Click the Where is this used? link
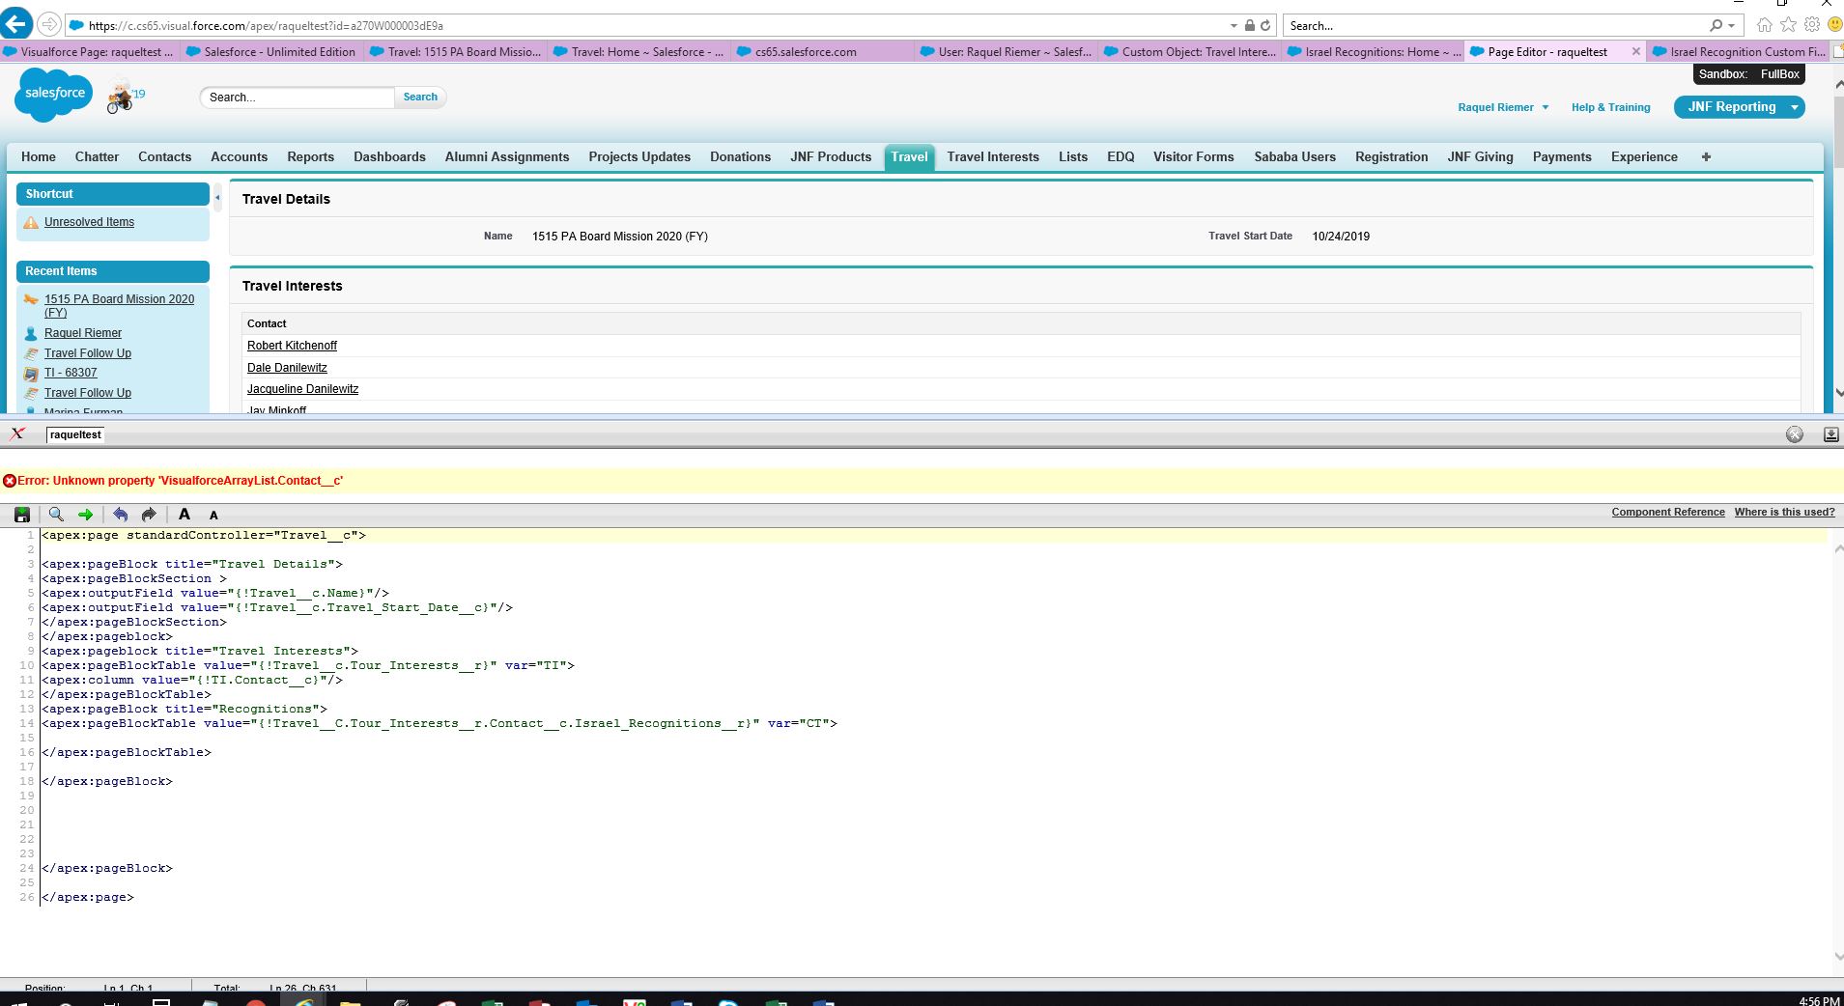 [1784, 512]
